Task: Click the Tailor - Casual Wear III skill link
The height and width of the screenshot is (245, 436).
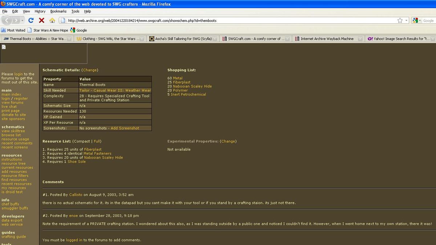Action: coord(115,90)
